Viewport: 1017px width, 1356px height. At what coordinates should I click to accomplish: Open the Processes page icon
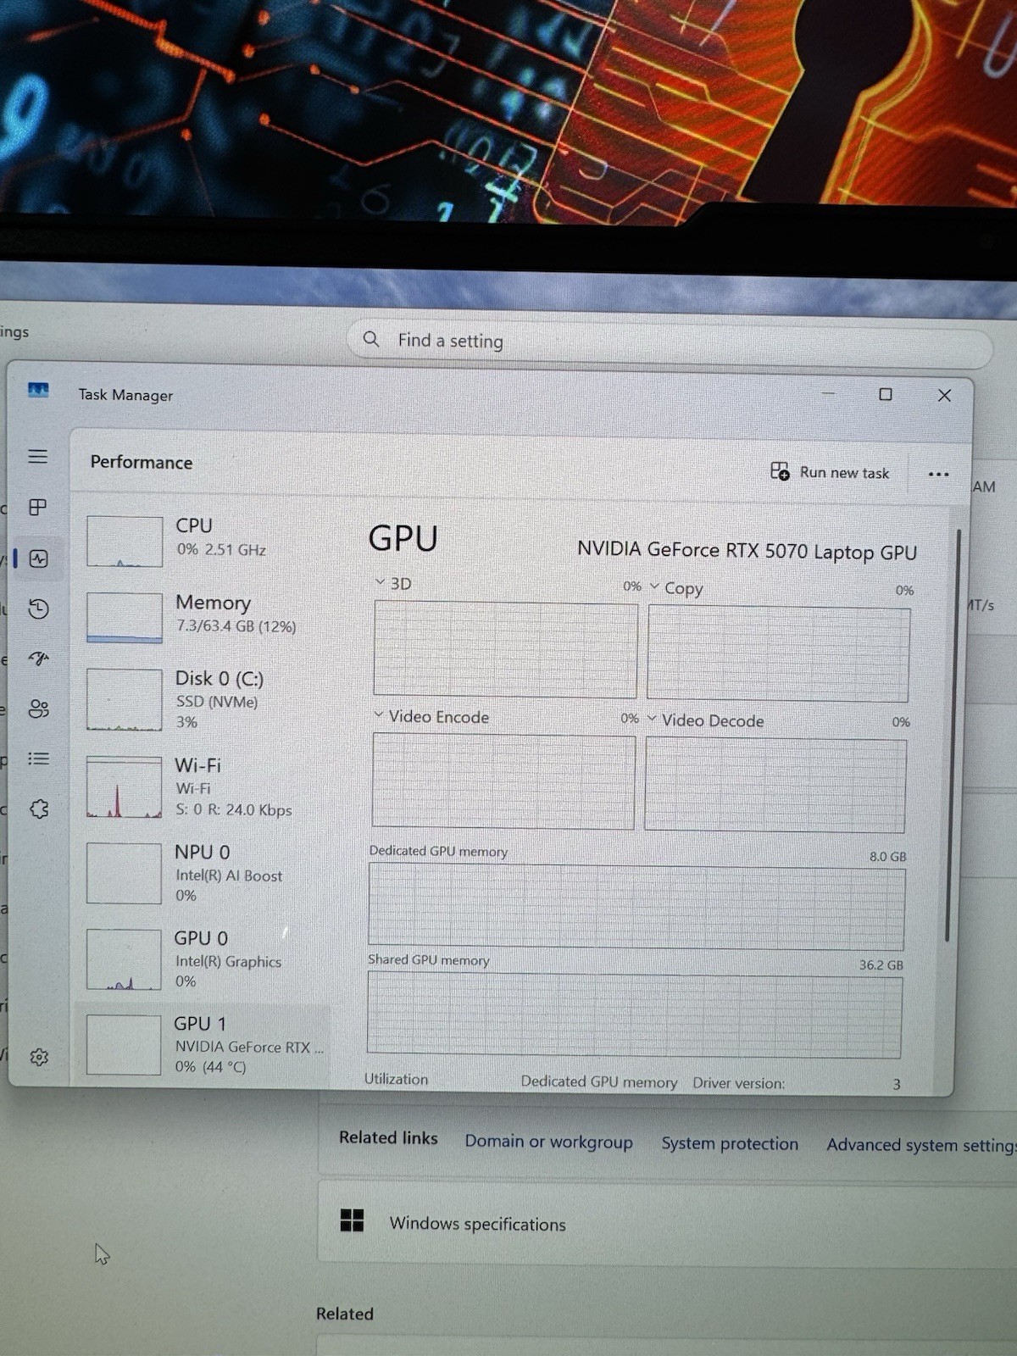(38, 507)
